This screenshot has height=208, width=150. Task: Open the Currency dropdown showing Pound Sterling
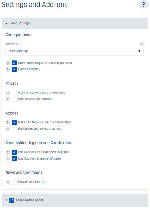click(75, 51)
